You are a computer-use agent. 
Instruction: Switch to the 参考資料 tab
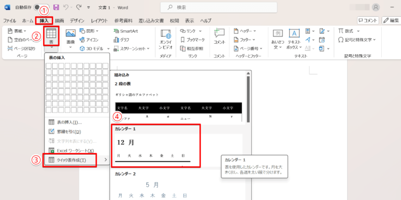(123, 21)
